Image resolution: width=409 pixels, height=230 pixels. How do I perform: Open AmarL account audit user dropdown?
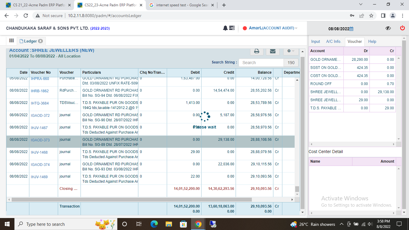tap(273, 28)
